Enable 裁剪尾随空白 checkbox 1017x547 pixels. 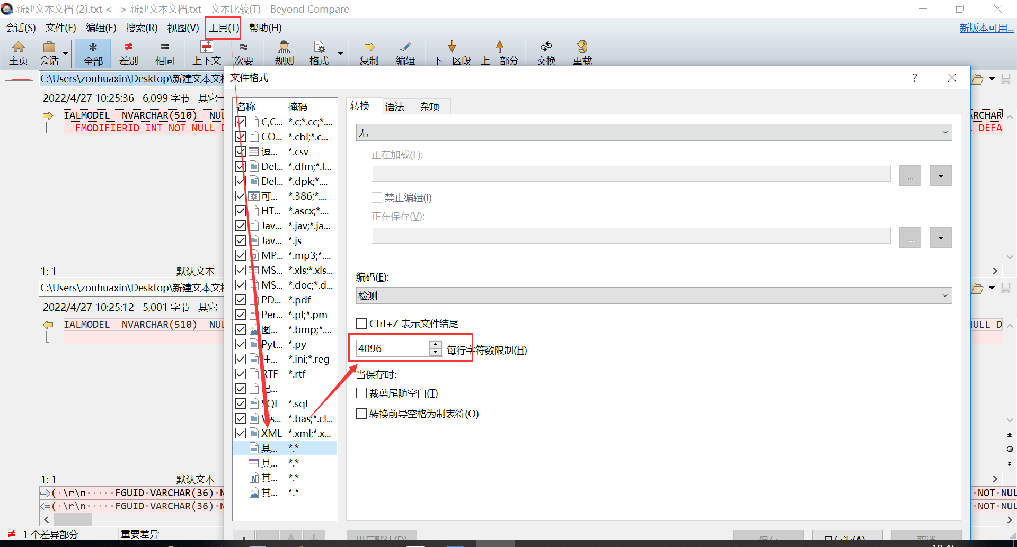click(x=361, y=393)
